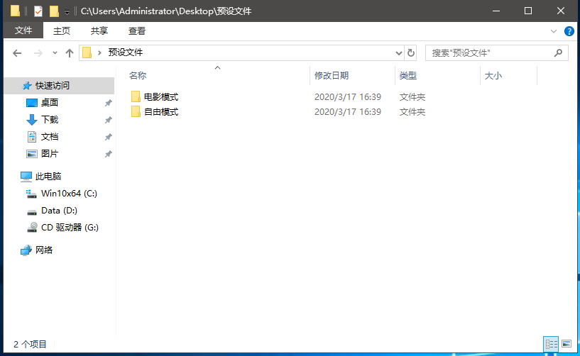
Task: Go up one folder level arrow
Action: [x=70, y=53]
